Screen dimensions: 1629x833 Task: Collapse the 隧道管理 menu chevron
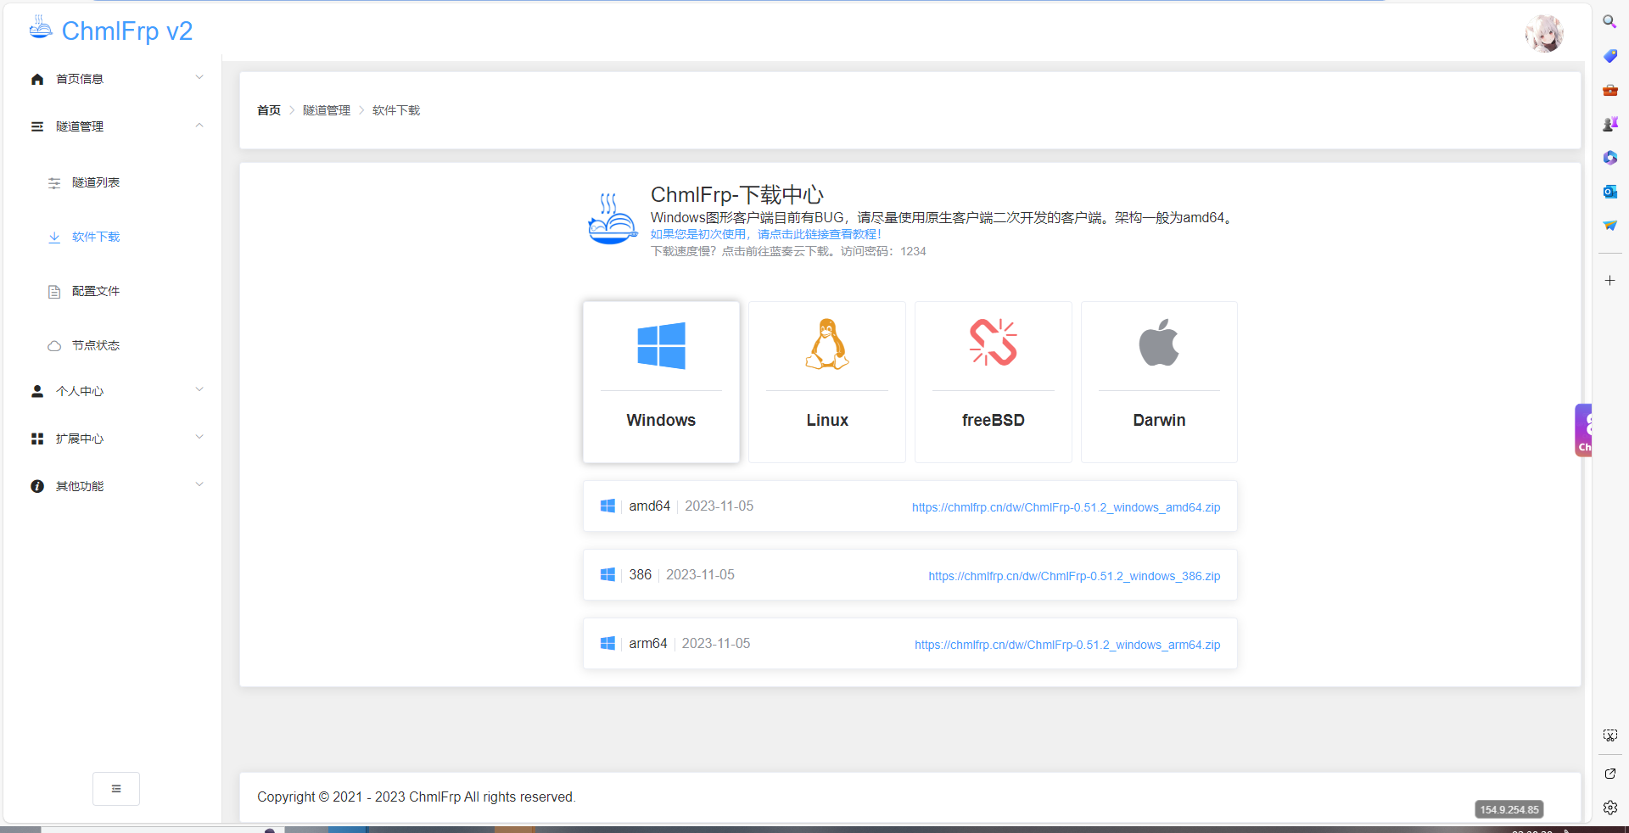(x=199, y=126)
